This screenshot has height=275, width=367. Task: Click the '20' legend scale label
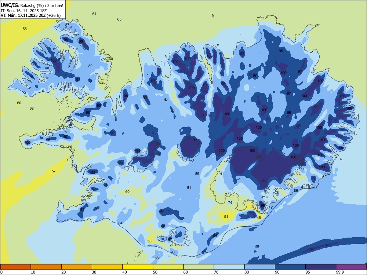[63, 272]
